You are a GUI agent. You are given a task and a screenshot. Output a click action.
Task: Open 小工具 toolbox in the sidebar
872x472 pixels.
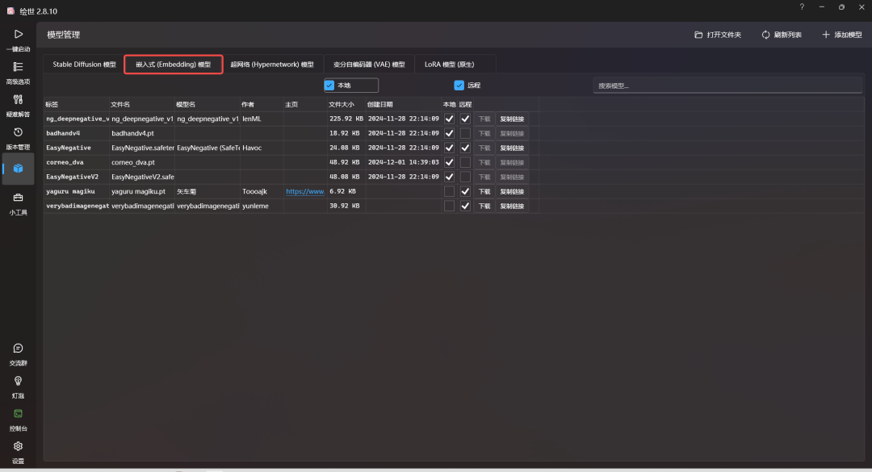click(x=18, y=198)
